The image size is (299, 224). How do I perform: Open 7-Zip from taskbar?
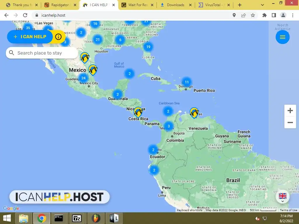77,218
